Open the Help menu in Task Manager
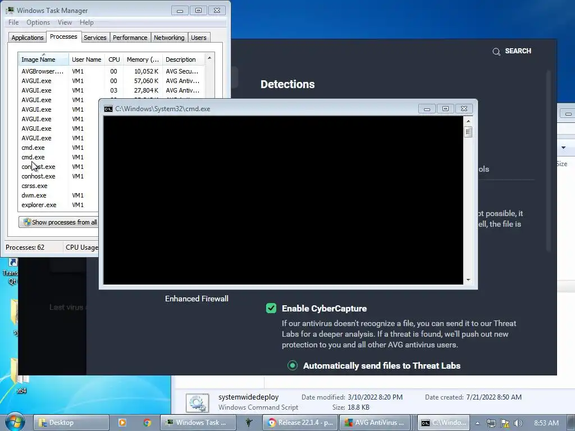This screenshot has width=575, height=431. (x=86, y=22)
